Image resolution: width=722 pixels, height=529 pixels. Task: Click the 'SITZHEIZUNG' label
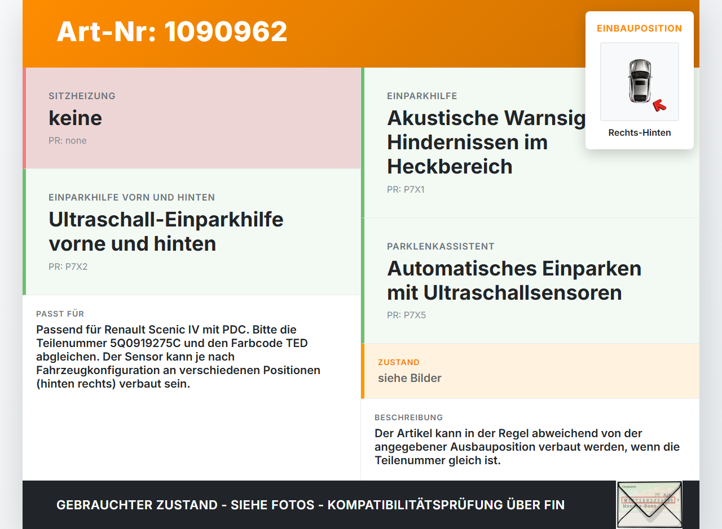(x=82, y=96)
